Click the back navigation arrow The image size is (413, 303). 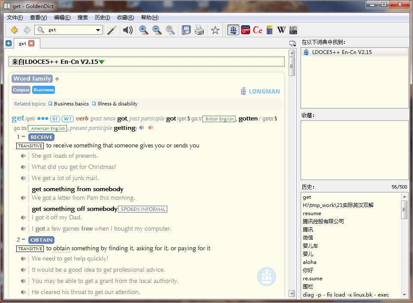point(14,30)
